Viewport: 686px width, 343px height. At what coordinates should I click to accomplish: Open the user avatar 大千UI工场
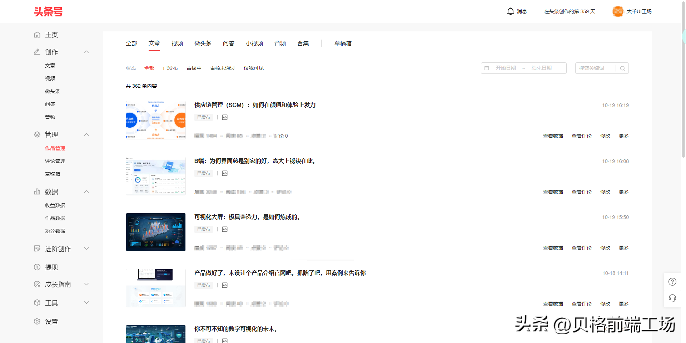(618, 11)
